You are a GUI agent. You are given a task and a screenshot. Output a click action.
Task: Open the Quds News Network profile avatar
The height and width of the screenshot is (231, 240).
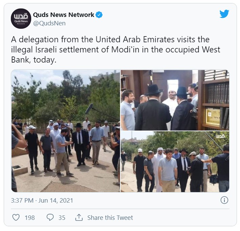tap(21, 19)
